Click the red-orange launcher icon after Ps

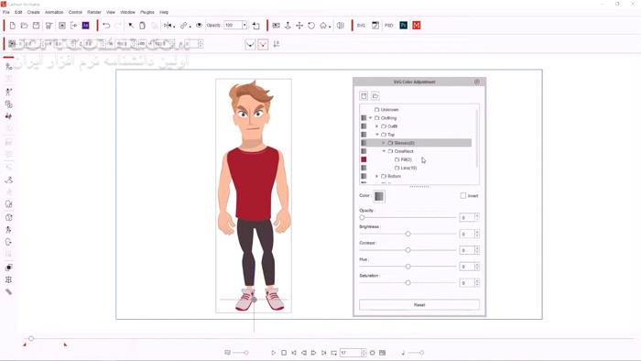416,26
